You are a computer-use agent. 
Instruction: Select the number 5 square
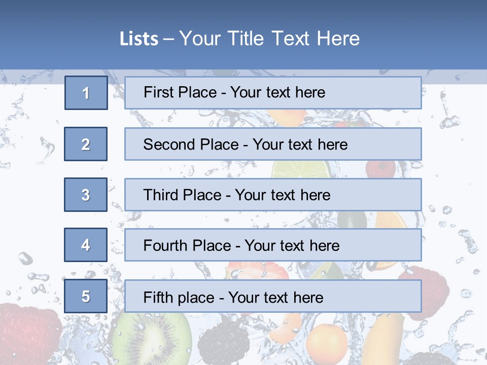[x=86, y=296]
